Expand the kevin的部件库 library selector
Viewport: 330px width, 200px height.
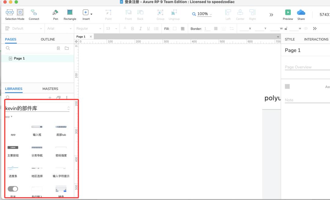(68, 108)
